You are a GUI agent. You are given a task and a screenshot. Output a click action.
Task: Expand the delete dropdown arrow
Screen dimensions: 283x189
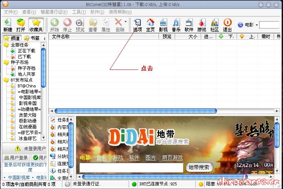click(125, 22)
